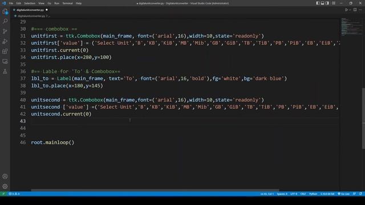This screenshot has height=205, width=365.
Task: Click the remote window indicator in status bar
Action: point(3,194)
